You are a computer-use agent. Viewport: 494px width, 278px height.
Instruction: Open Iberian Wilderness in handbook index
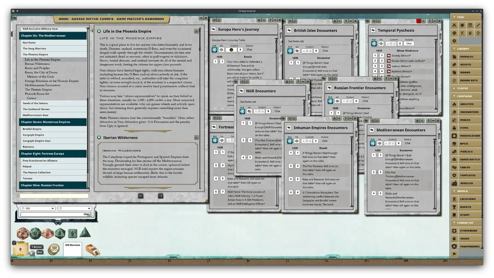pyautogui.click(x=37, y=64)
